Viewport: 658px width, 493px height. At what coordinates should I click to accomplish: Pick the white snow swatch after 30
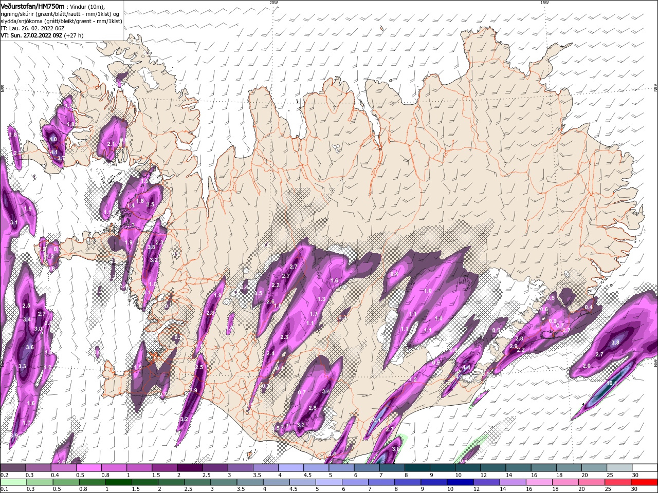pos(645,468)
